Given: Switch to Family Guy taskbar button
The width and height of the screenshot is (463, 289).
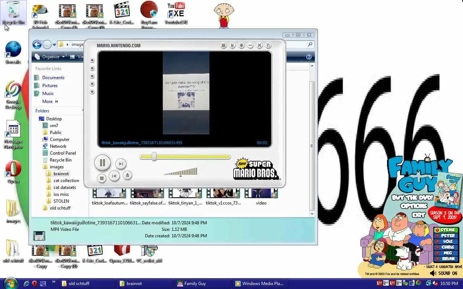Looking at the screenshot, I should tap(202, 284).
